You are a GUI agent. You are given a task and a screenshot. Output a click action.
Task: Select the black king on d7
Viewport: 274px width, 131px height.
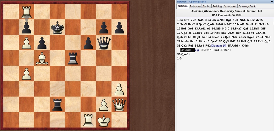[57, 27]
